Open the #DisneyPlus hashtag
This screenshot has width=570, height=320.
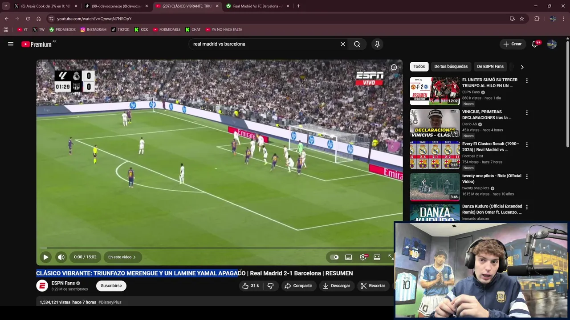[x=110, y=302]
